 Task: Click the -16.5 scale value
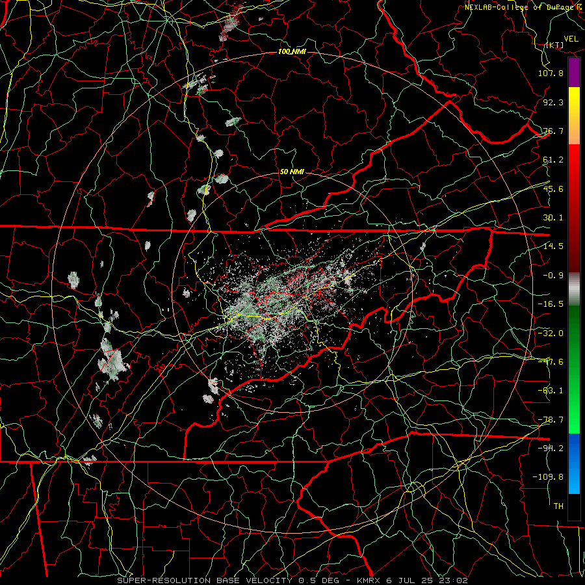tap(551, 304)
